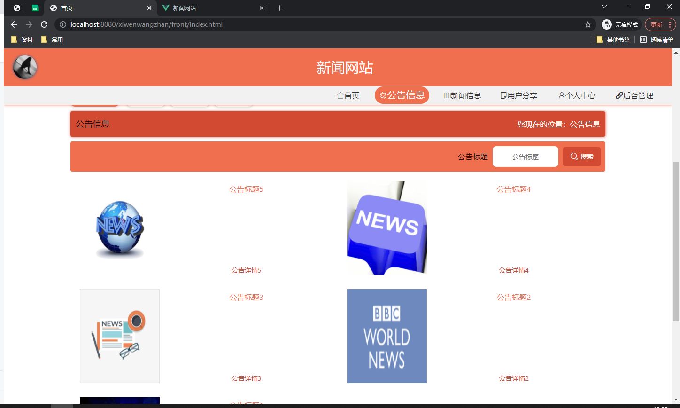Screen dimensions: 680x408
Task: Open the incognito mode indicator
Action: point(621,24)
